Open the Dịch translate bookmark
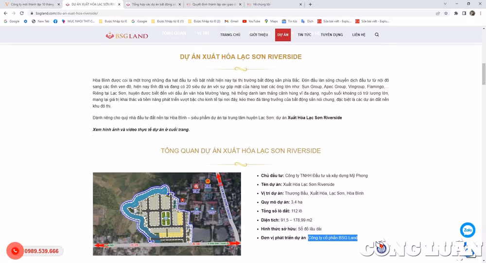Image resolution: width=486 pixels, height=263 pixels. click(307, 21)
